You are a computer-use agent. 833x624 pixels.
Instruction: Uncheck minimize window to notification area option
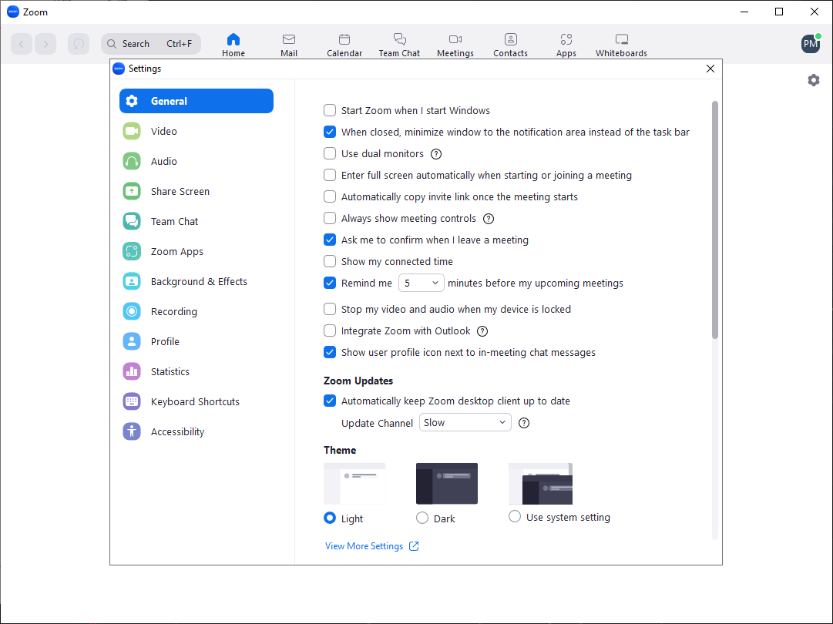point(330,133)
